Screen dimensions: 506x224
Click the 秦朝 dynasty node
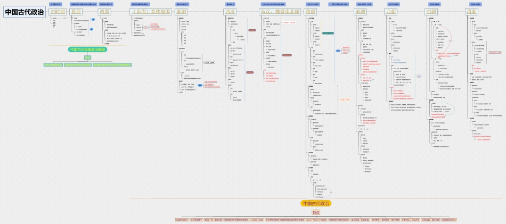point(183,11)
